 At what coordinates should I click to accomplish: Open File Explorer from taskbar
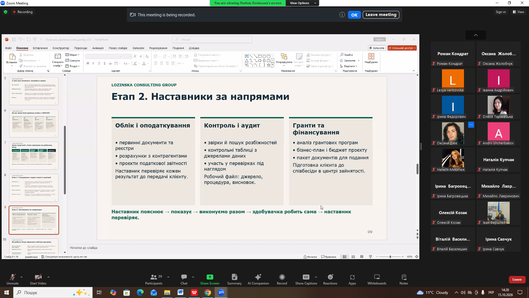[x=167, y=292]
